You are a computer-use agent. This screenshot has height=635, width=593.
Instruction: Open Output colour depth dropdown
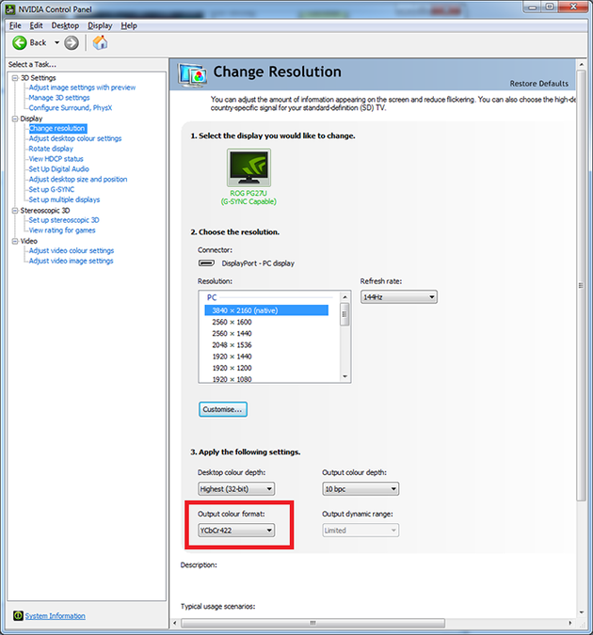click(x=361, y=489)
